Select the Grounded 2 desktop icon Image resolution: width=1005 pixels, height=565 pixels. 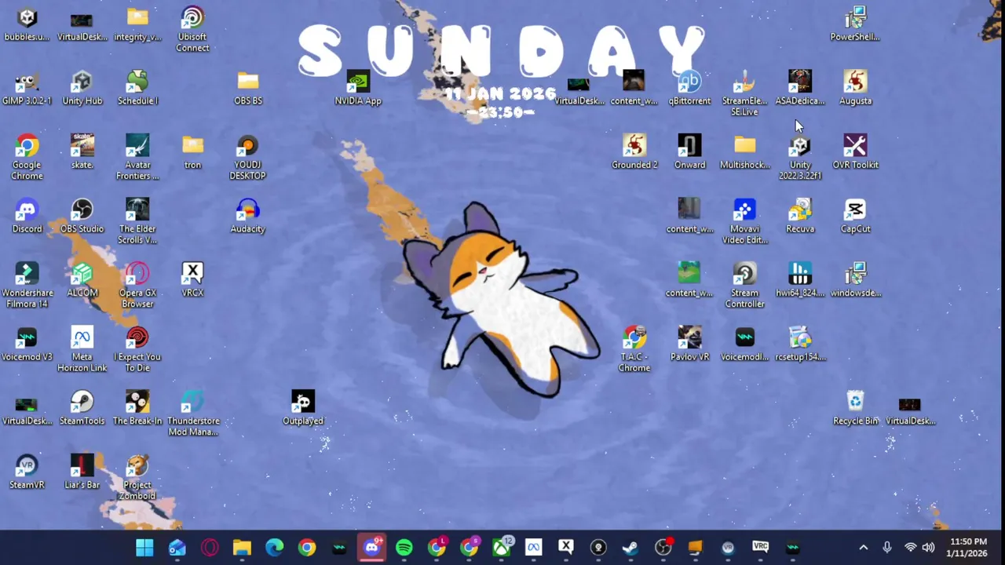point(634,151)
